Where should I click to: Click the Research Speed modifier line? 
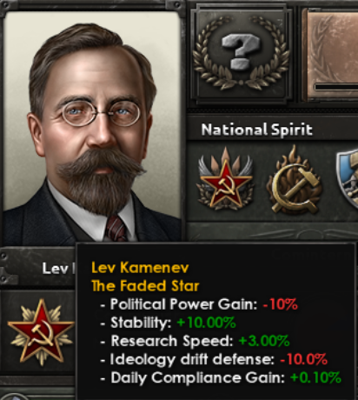(195, 341)
